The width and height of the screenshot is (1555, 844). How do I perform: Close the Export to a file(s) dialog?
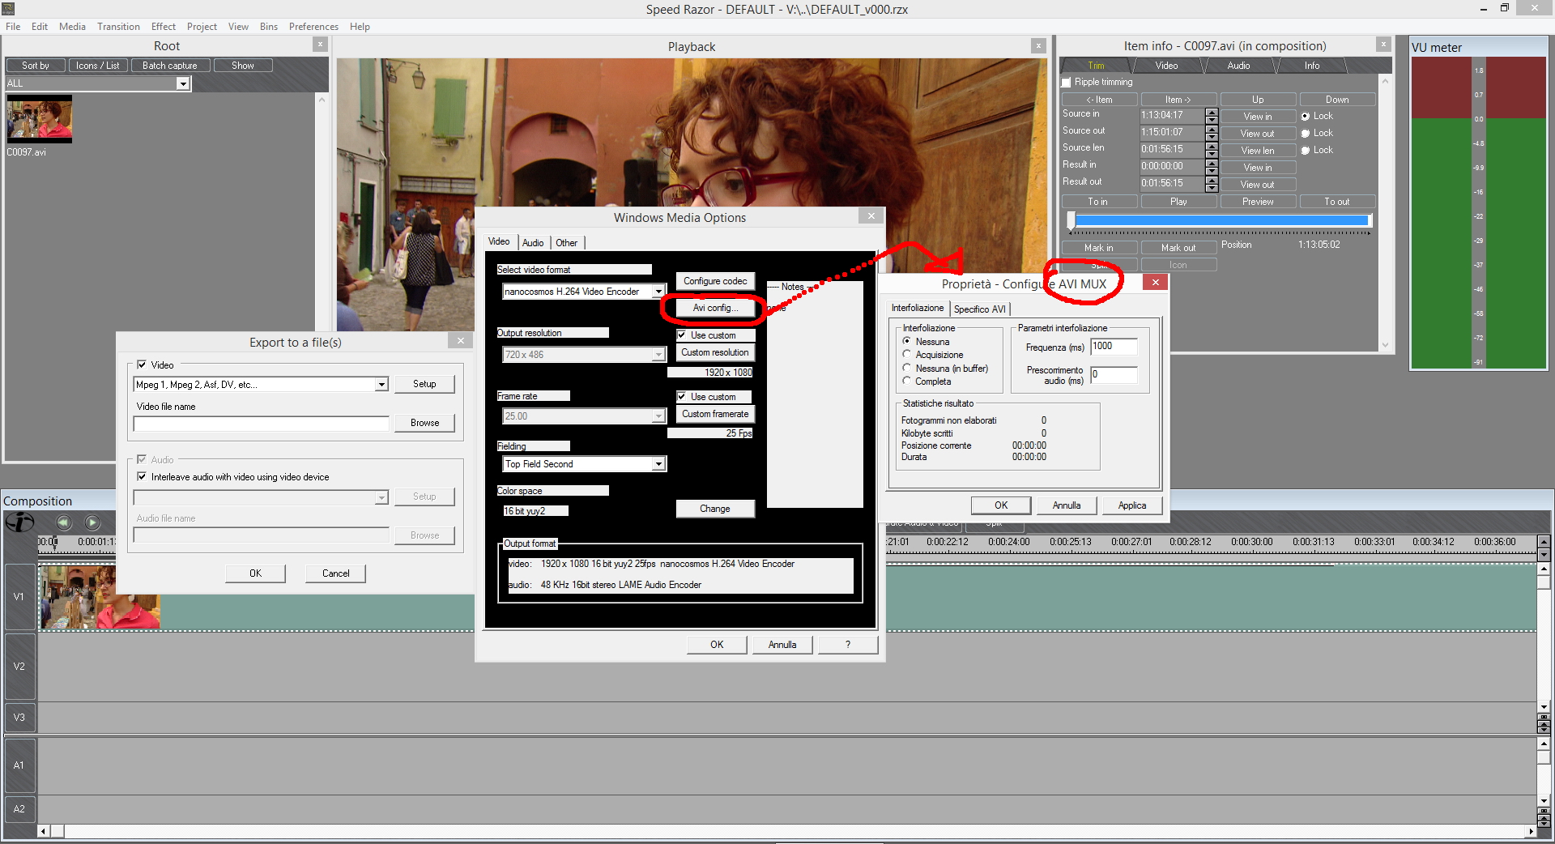(x=460, y=341)
